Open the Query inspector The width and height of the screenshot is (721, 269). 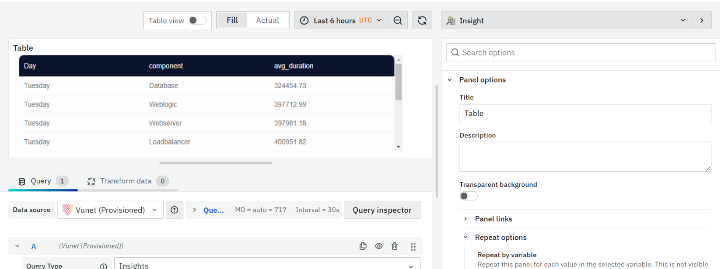tap(381, 210)
